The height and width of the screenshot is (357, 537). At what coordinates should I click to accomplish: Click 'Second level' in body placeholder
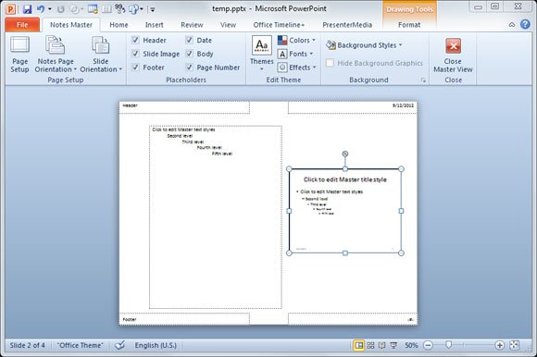[180, 136]
